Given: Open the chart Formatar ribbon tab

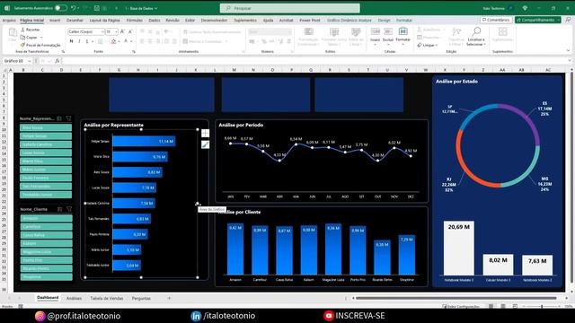Looking at the screenshot, I should 403,20.
